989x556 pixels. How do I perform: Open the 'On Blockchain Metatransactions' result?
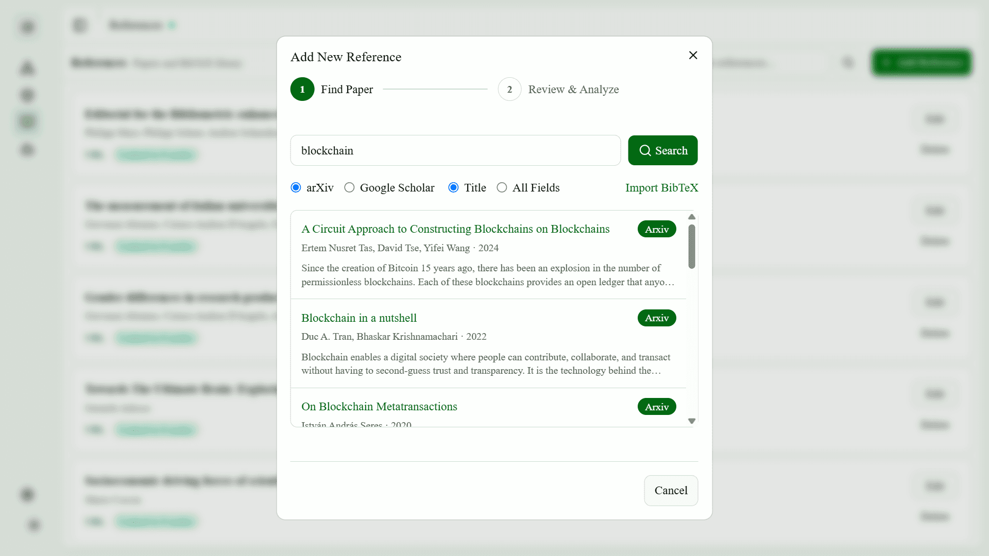pos(379,406)
